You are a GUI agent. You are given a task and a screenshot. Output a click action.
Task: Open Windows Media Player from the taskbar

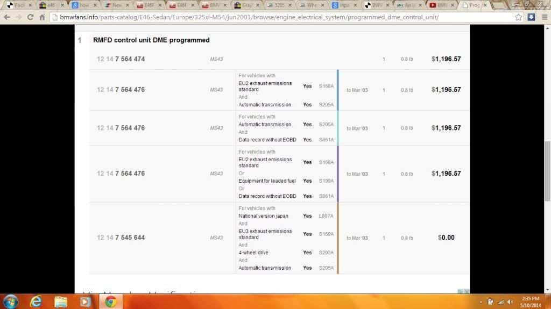[85, 301]
